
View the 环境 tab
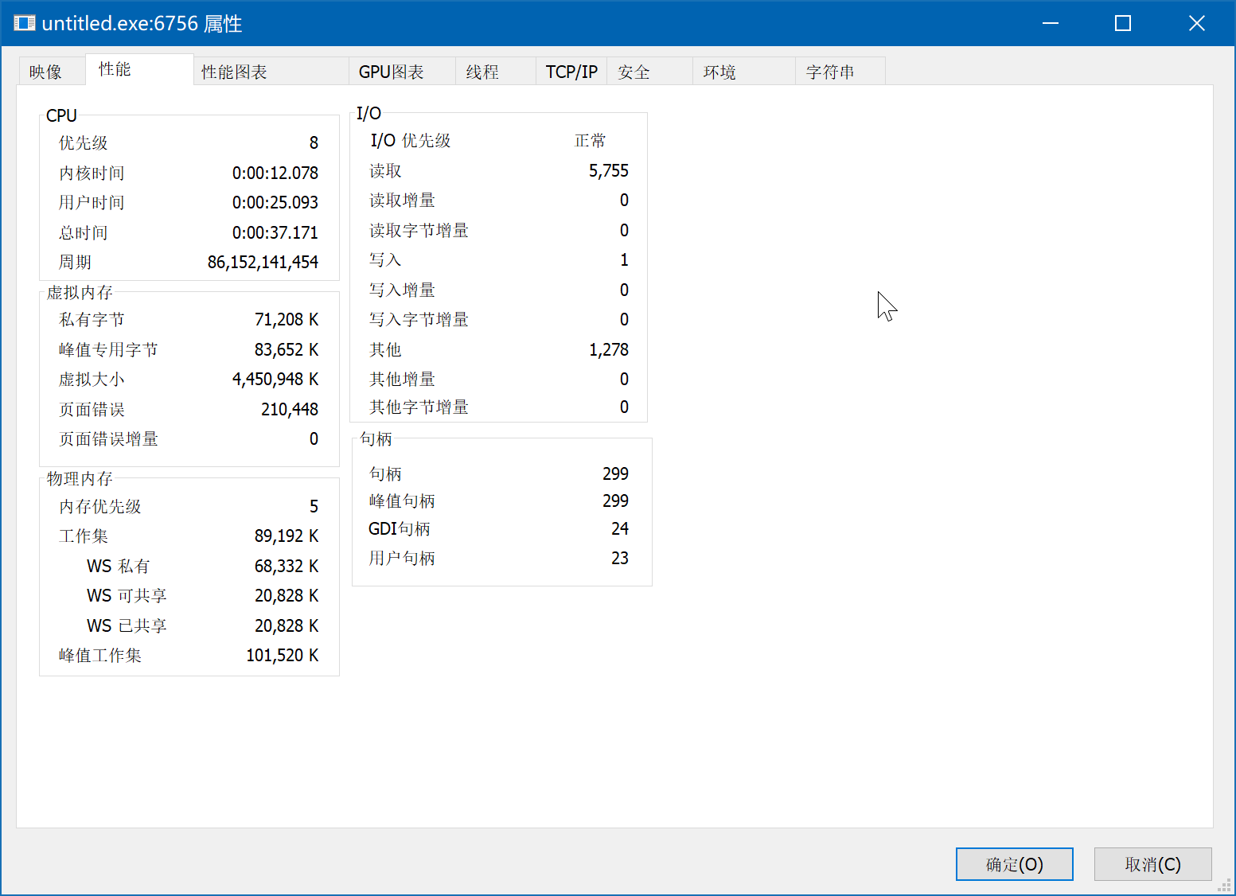point(719,72)
